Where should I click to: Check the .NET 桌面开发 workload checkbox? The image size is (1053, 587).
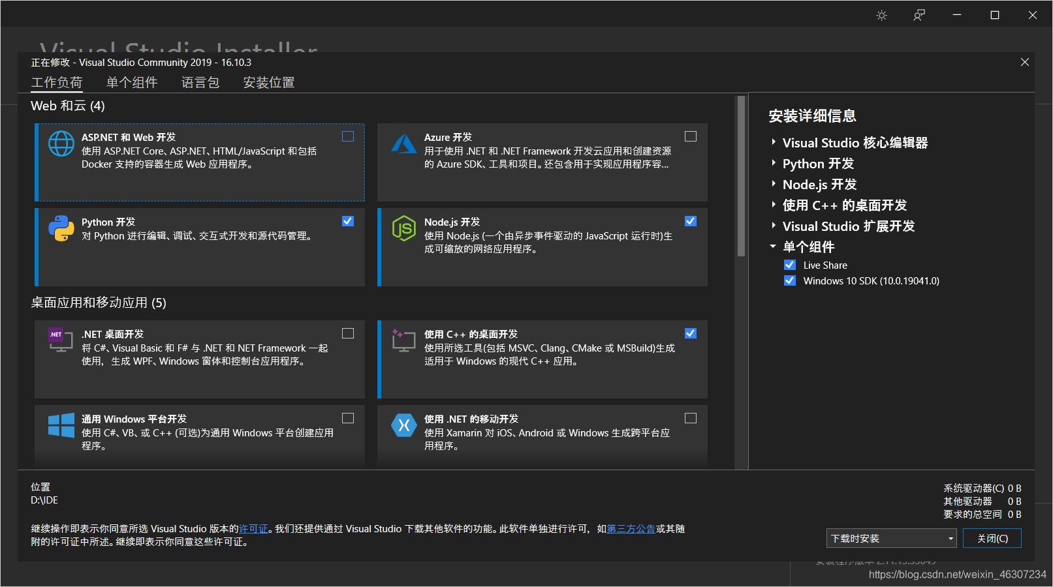coord(348,333)
